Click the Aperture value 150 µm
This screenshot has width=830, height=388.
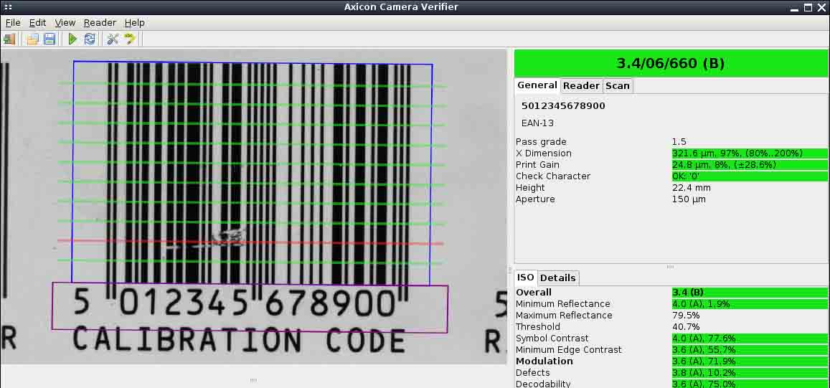pos(689,199)
